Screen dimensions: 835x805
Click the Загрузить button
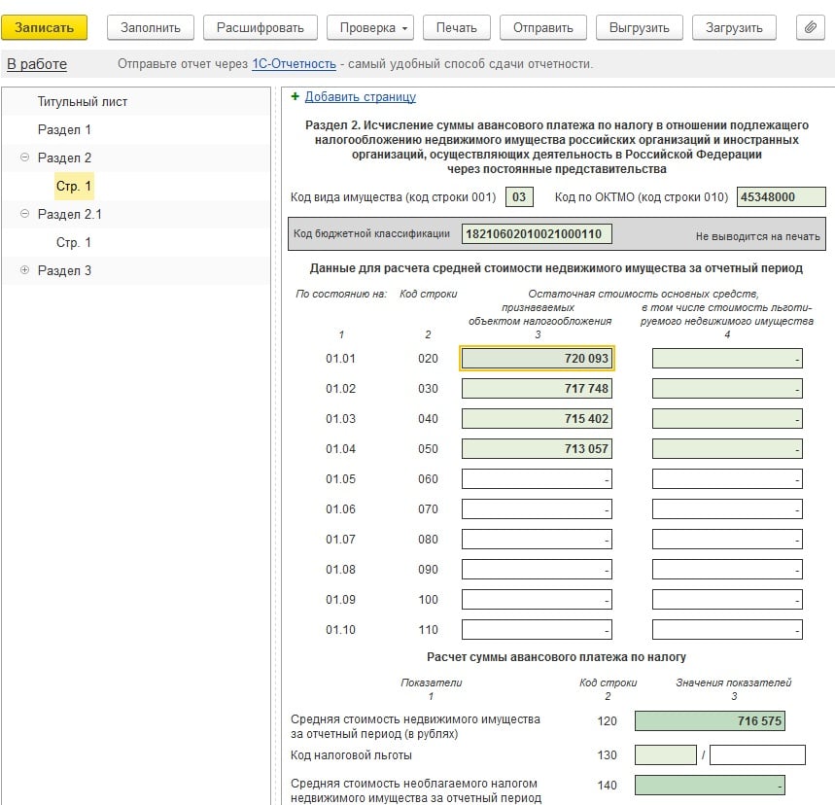pos(734,27)
